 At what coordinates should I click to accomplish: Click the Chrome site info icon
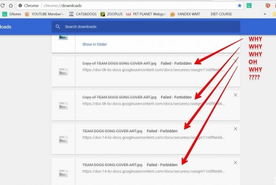click(x=20, y=6)
